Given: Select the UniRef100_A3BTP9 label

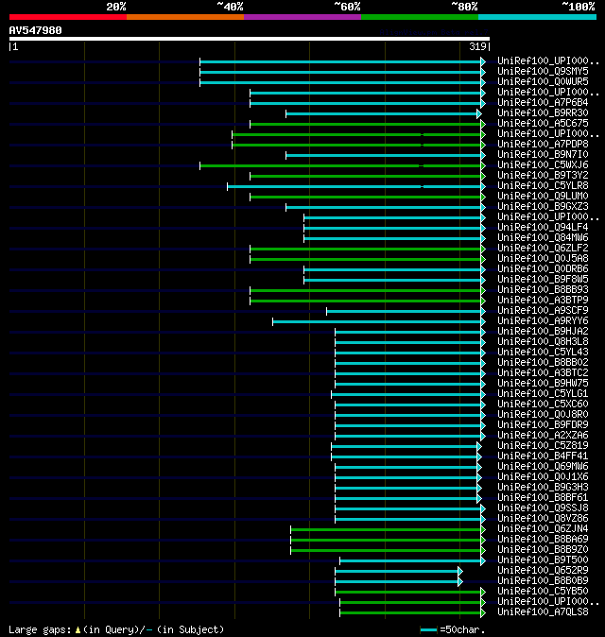Looking at the screenshot, I should point(543,301).
